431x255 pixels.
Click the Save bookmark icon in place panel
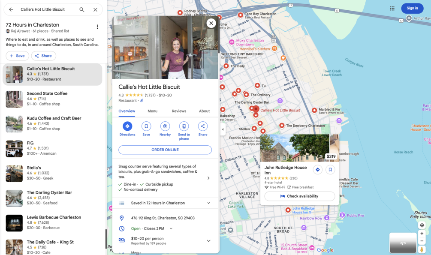146,126
